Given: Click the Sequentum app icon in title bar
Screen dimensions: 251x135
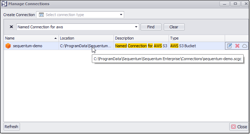Looking at the screenshot, I should click(4, 4).
